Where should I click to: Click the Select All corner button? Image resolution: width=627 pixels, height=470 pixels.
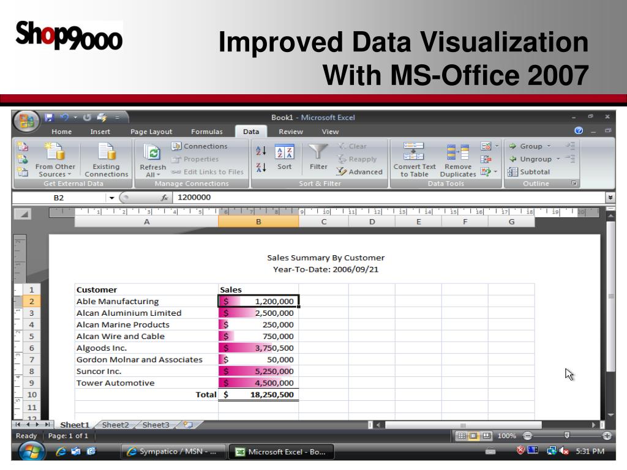[23, 214]
